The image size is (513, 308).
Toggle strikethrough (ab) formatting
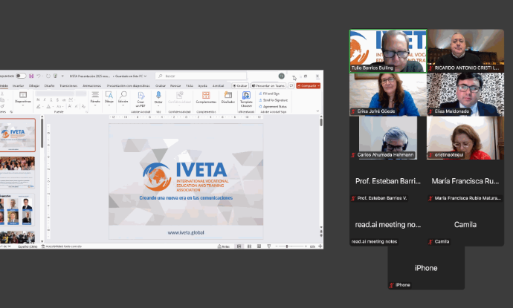coord(64,100)
